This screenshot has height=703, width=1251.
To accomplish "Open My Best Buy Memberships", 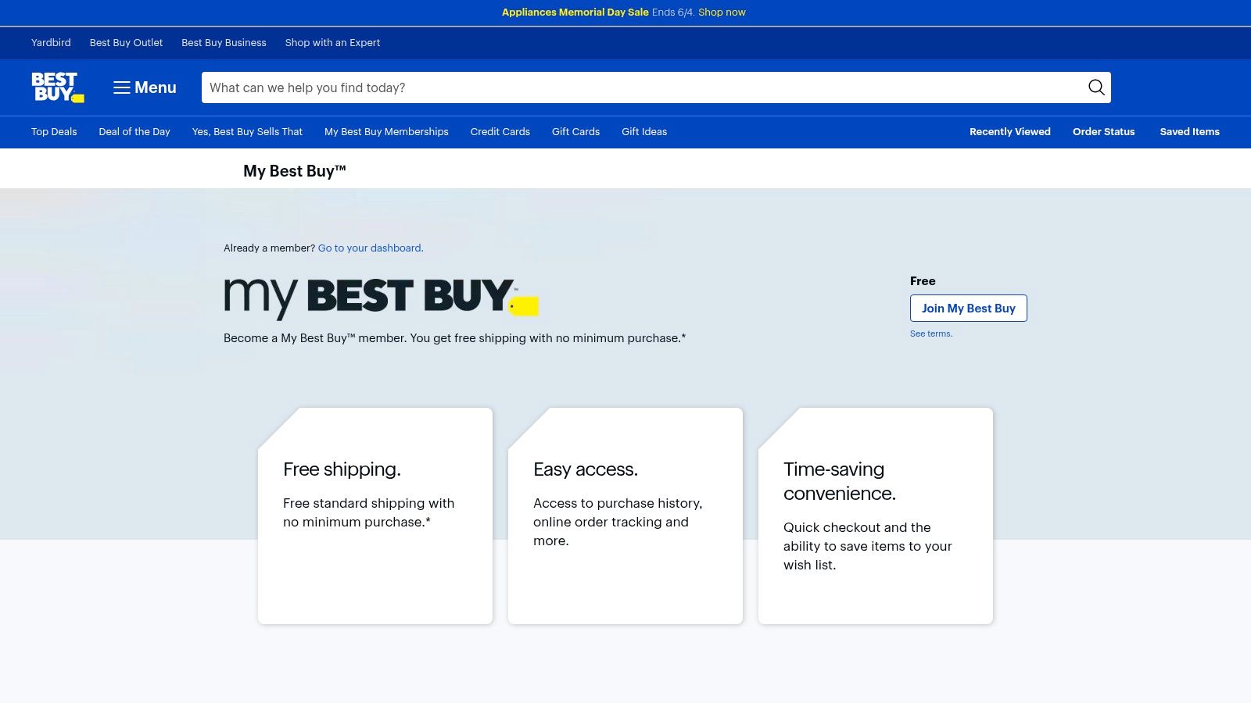I will [386, 132].
